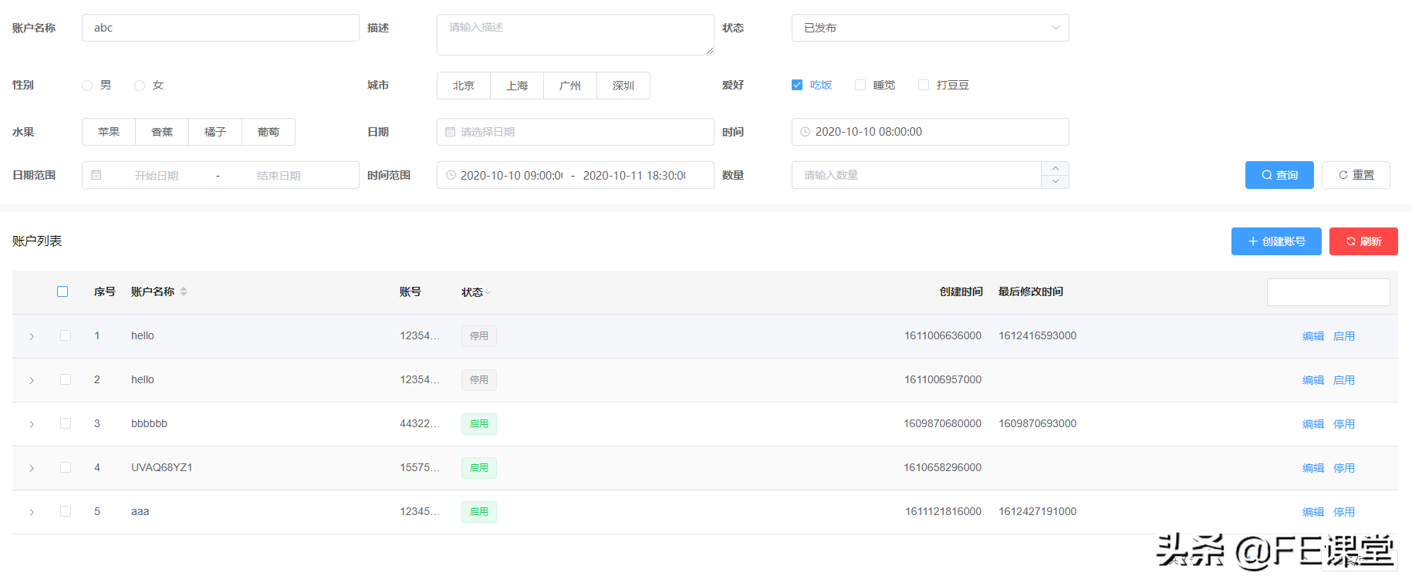The image size is (1412, 586).
Task: Select the 男 radio button
Action: click(87, 86)
